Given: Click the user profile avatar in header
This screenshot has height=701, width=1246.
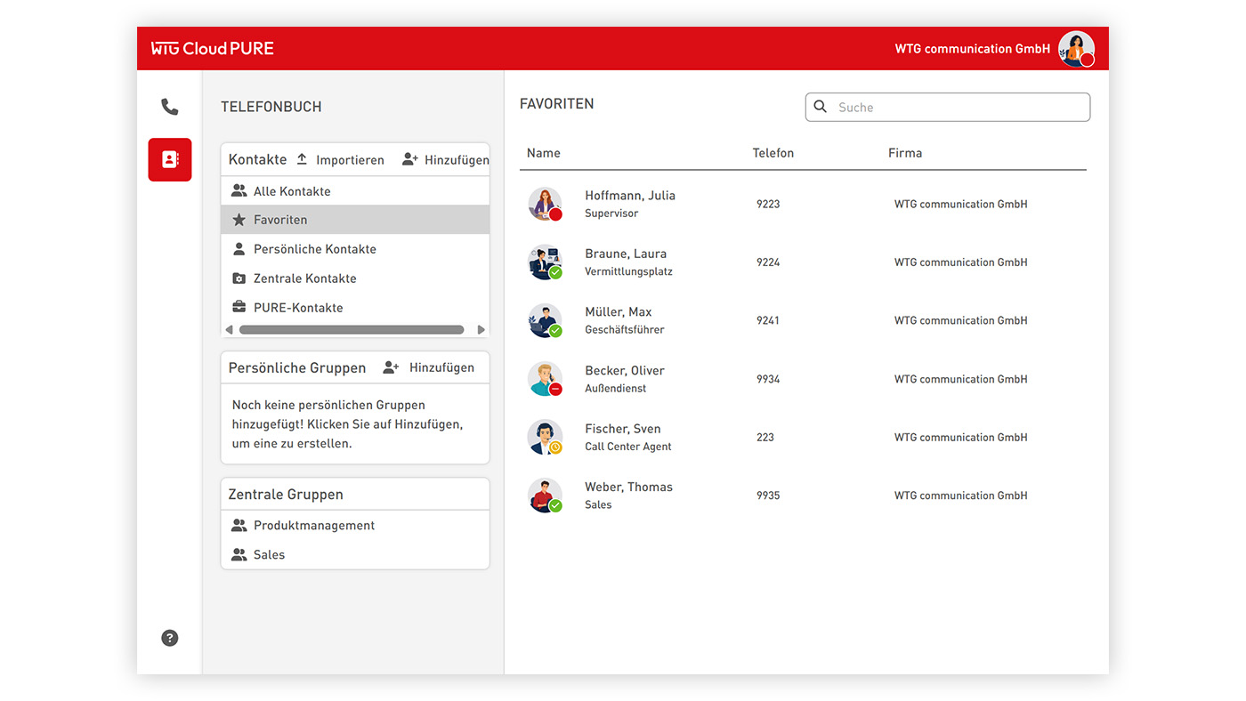Looking at the screenshot, I should click(x=1076, y=49).
